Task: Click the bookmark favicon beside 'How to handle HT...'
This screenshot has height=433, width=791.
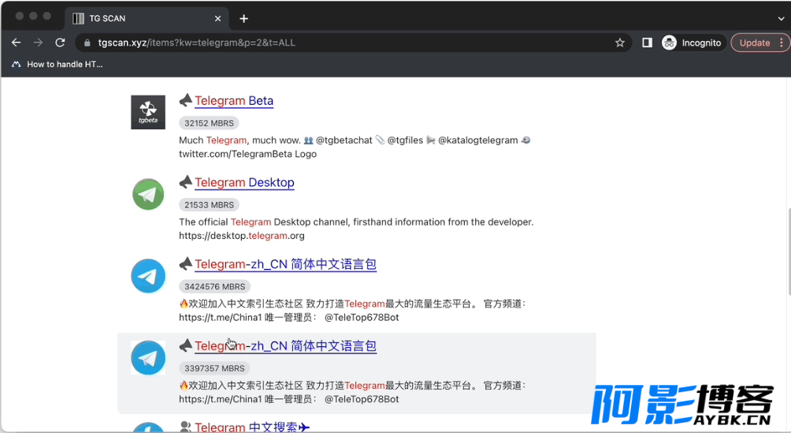Action: 16,64
